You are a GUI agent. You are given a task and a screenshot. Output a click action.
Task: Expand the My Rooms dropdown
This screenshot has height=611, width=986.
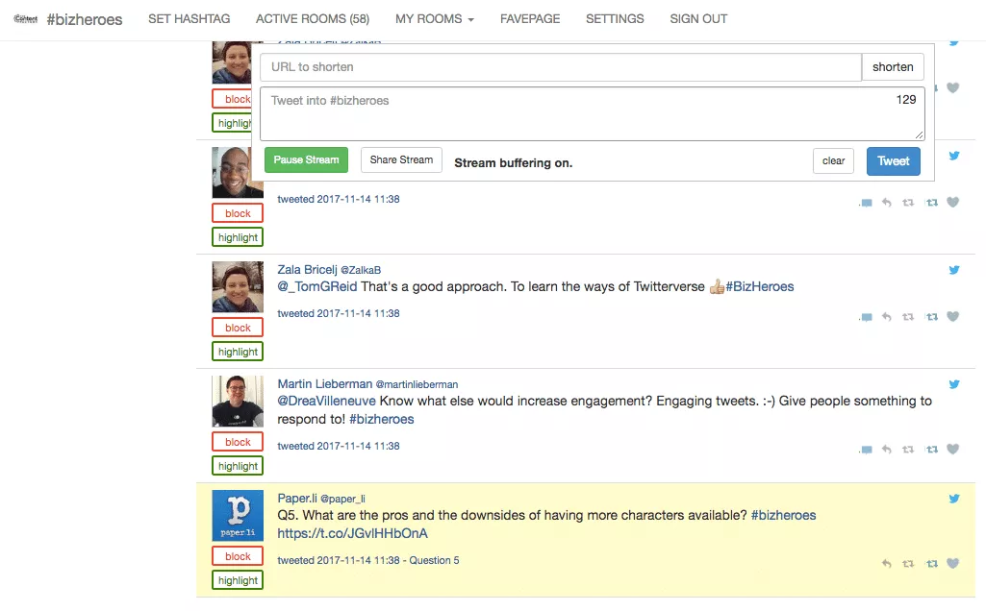434,19
